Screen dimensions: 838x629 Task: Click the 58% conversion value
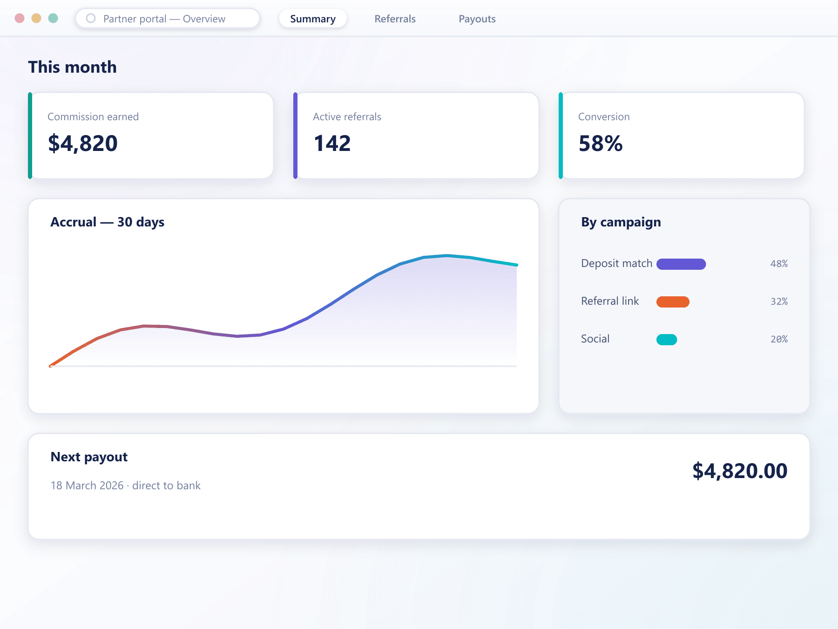[601, 143]
